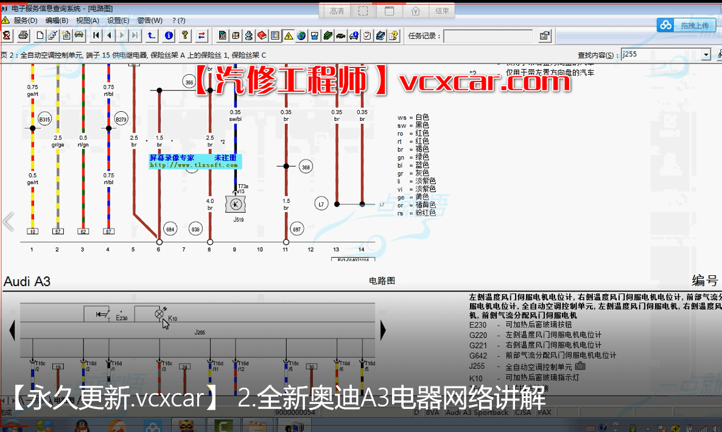
Task: Open the 服务(D) menu
Action: coord(25,20)
